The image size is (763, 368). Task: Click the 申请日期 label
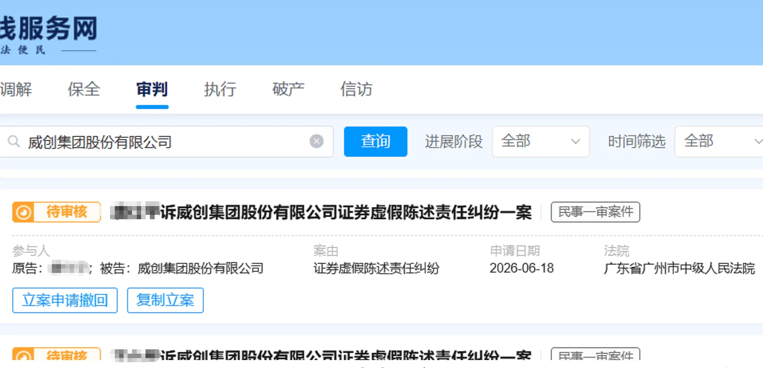(515, 251)
